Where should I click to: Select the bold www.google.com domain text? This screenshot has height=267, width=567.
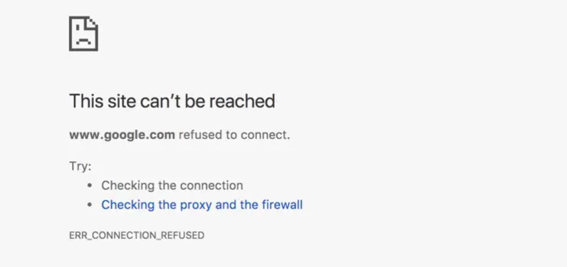(x=122, y=135)
